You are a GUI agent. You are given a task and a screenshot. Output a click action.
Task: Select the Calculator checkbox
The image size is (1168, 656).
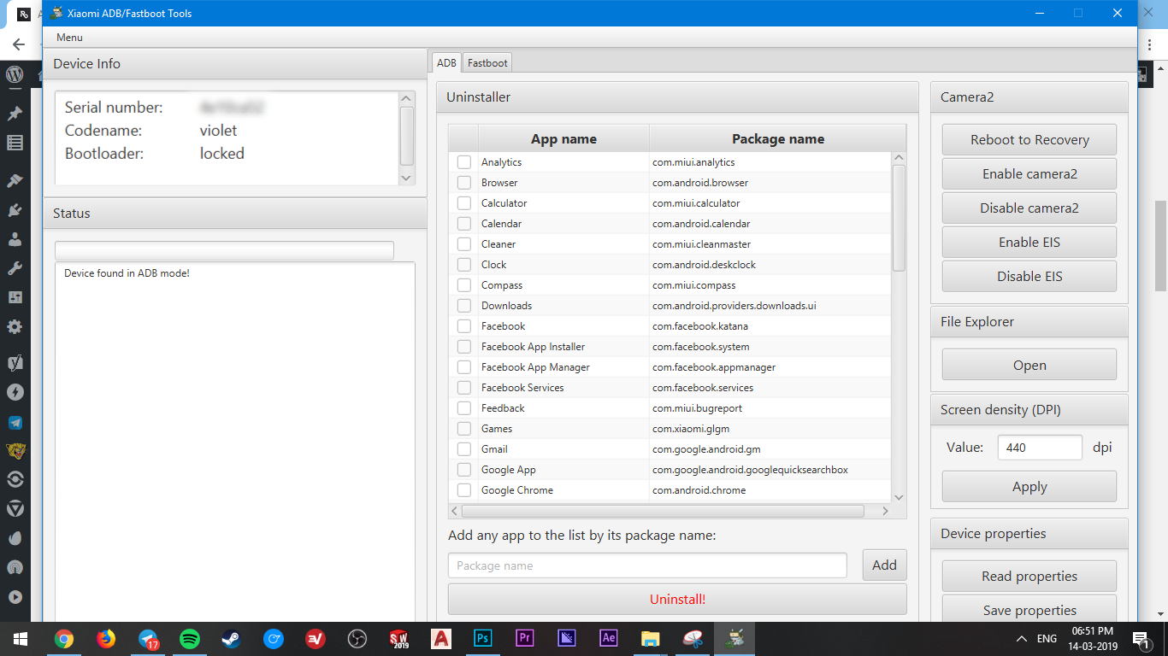[x=463, y=203]
